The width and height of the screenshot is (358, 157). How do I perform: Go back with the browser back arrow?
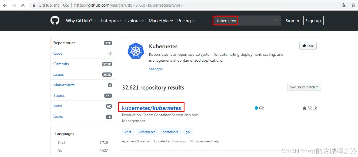[5, 5]
